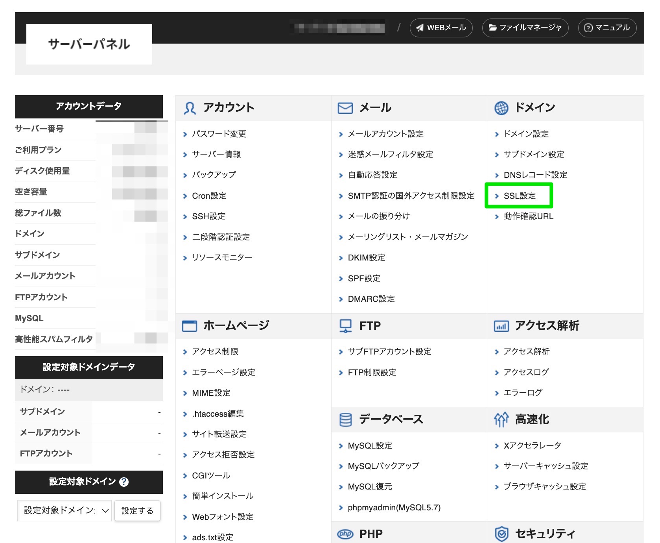Open Webフォント設定 link
Viewport: 660px width, 543px height.
(223, 517)
